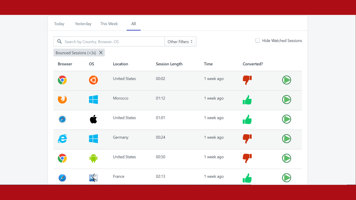356x200 pixels.
Task: Play the France session recording
Action: (x=286, y=178)
